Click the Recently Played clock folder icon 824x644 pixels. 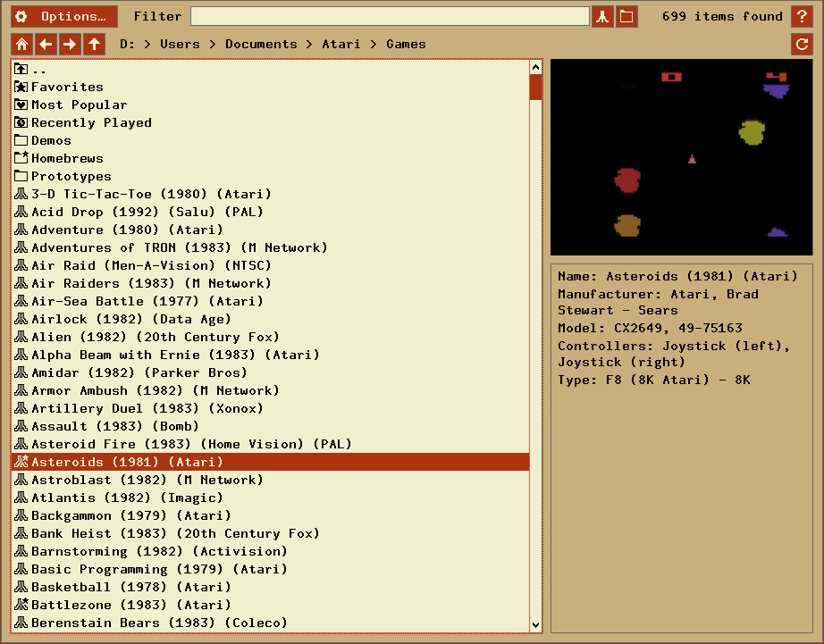pos(21,122)
